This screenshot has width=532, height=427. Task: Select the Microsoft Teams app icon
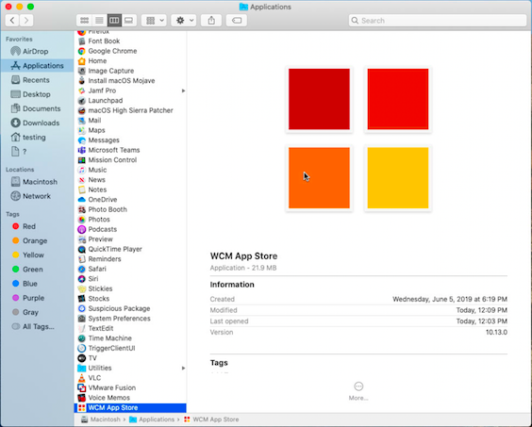(x=81, y=150)
